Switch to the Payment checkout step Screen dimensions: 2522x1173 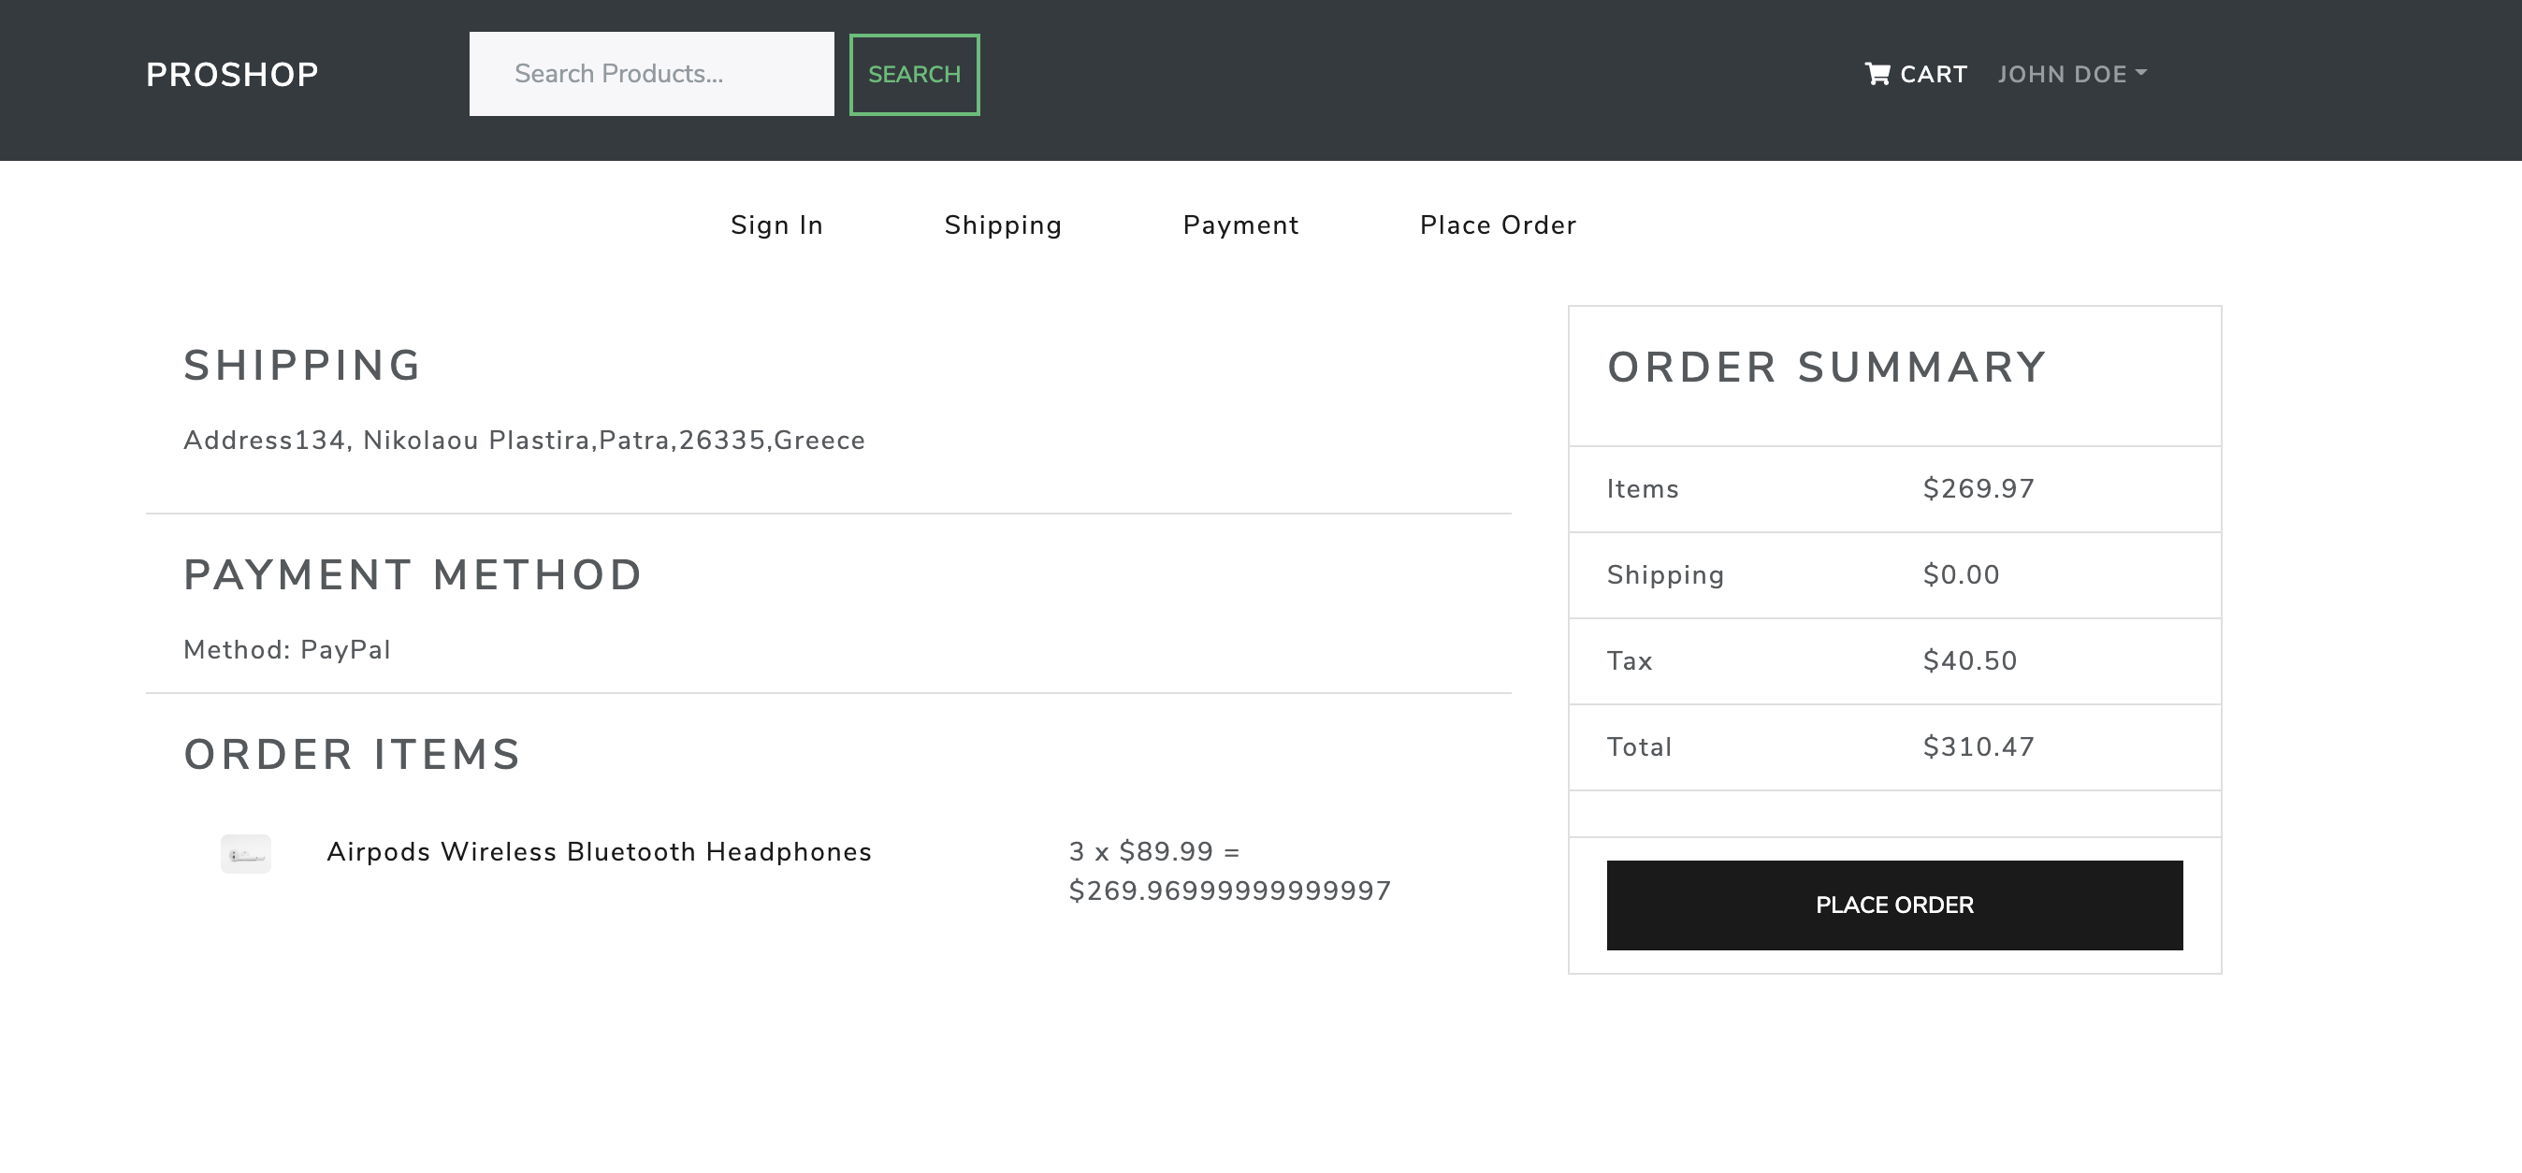pos(1240,225)
